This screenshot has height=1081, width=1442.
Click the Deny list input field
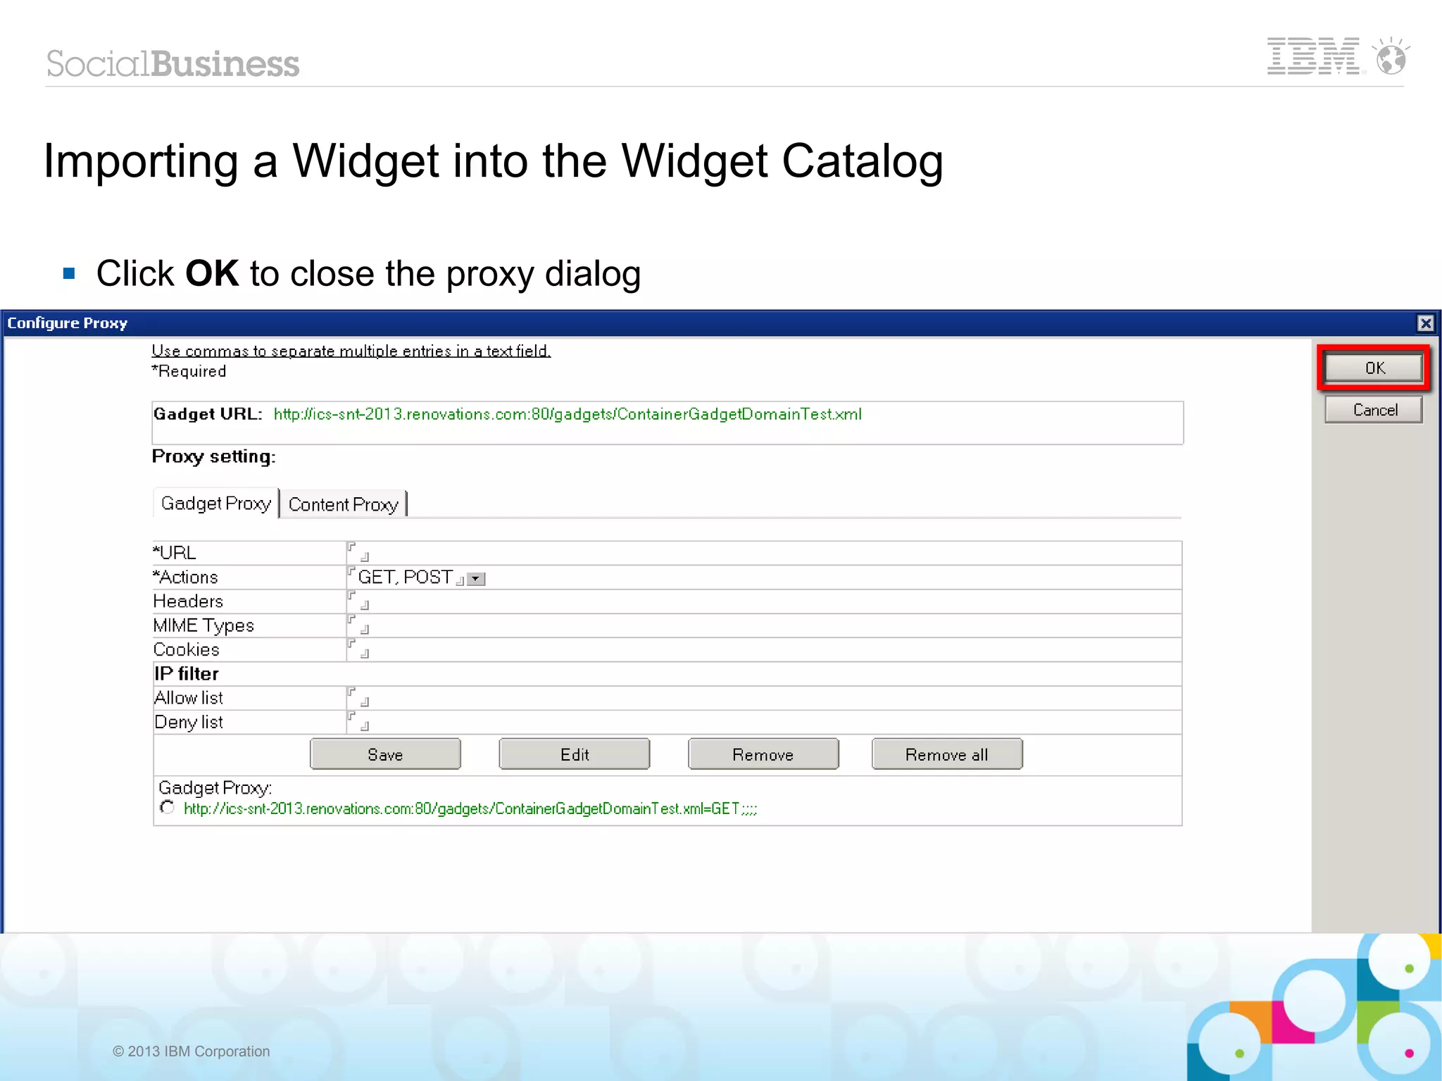(764, 722)
